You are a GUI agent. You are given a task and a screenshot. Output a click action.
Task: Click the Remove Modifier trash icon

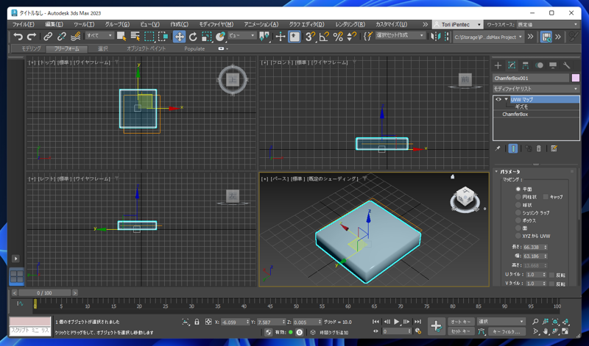pos(539,148)
